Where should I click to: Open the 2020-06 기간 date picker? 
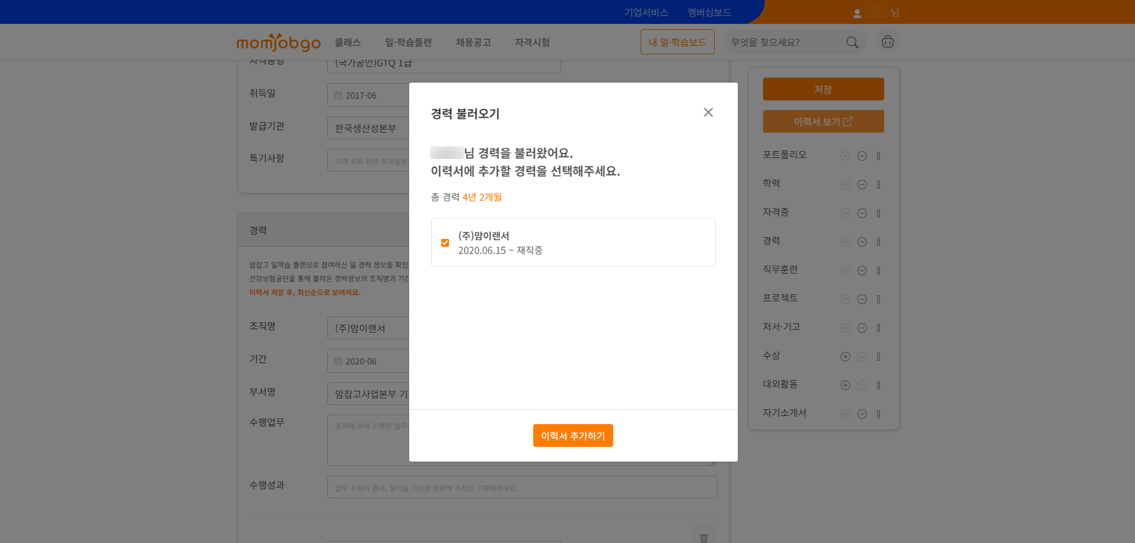pyautogui.click(x=367, y=361)
